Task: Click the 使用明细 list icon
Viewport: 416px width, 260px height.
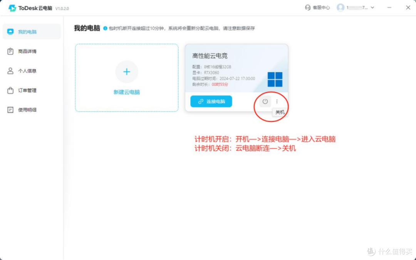Action: coord(10,110)
